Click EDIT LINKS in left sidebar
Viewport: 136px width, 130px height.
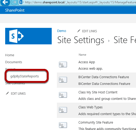[x=18, y=94]
